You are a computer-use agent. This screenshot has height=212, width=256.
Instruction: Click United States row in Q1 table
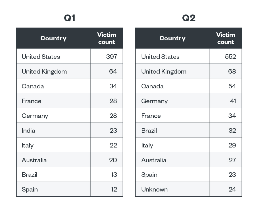pos(41,57)
